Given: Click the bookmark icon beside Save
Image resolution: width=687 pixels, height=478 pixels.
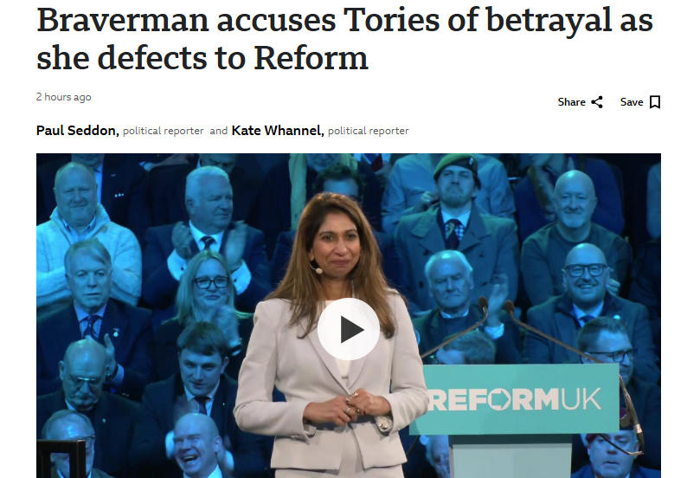Looking at the screenshot, I should tap(655, 102).
